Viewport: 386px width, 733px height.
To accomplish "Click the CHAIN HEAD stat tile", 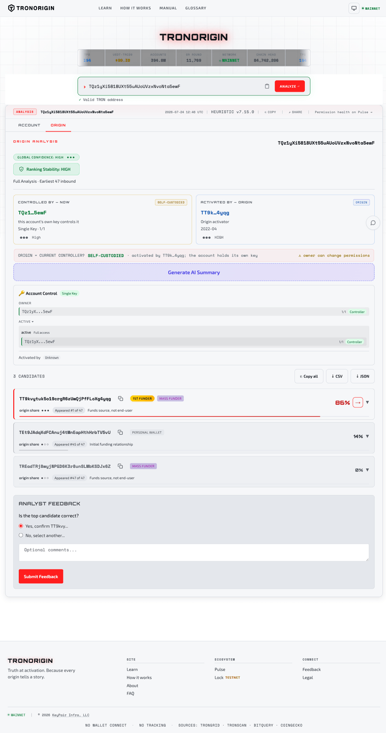I will click(266, 57).
